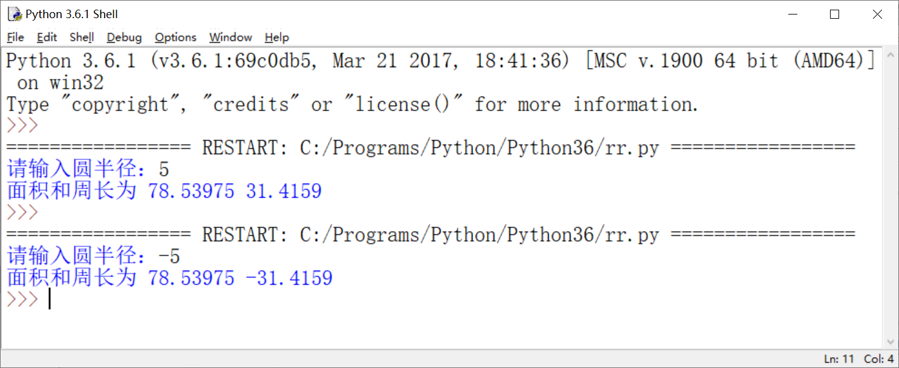This screenshot has height=368, width=899.
Task: Click the scrollbar down arrow
Action: click(x=890, y=341)
